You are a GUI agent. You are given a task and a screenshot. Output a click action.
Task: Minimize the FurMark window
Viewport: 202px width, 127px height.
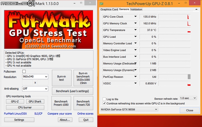(x=74, y=3)
